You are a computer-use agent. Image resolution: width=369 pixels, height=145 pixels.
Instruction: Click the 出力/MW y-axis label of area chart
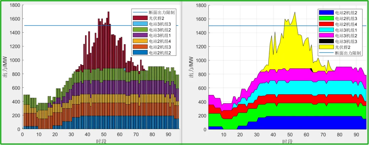coord(191,67)
